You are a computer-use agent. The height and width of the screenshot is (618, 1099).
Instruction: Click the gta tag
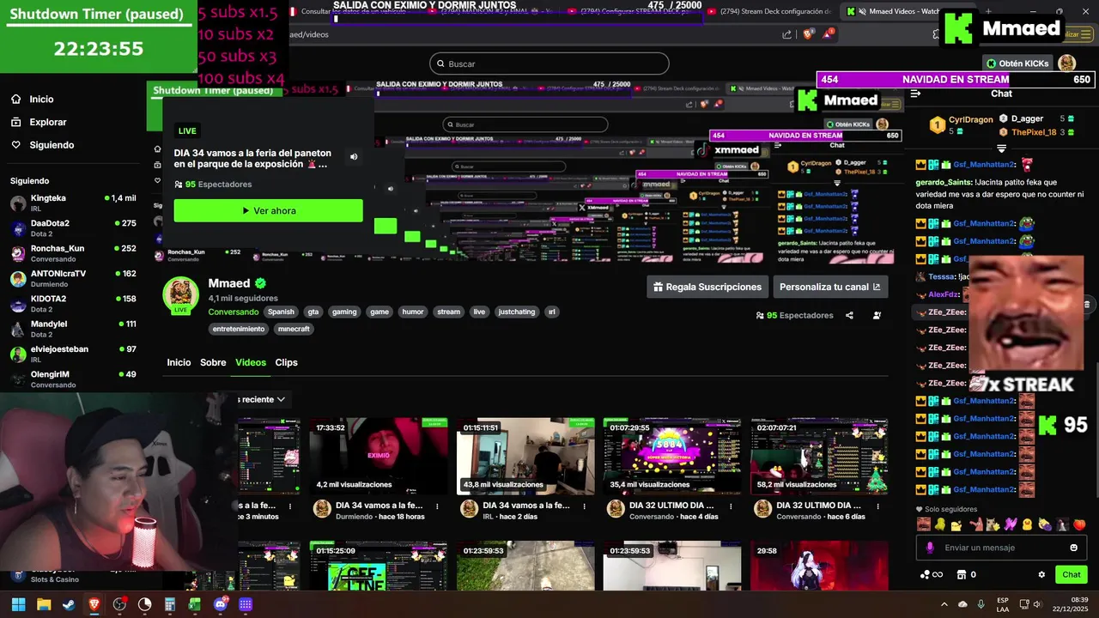pyautogui.click(x=313, y=312)
